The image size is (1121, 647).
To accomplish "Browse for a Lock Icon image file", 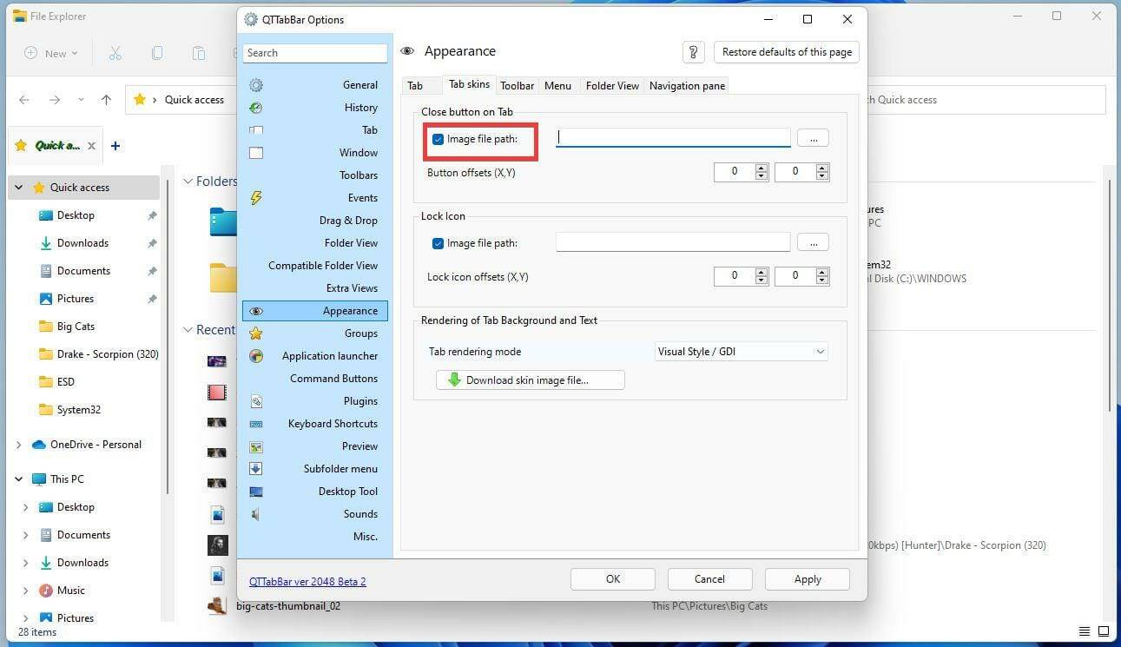I will (x=812, y=242).
